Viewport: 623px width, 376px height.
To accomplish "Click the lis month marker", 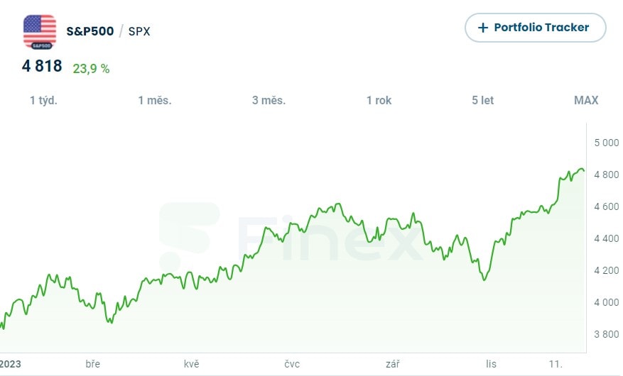I will pyautogui.click(x=492, y=364).
